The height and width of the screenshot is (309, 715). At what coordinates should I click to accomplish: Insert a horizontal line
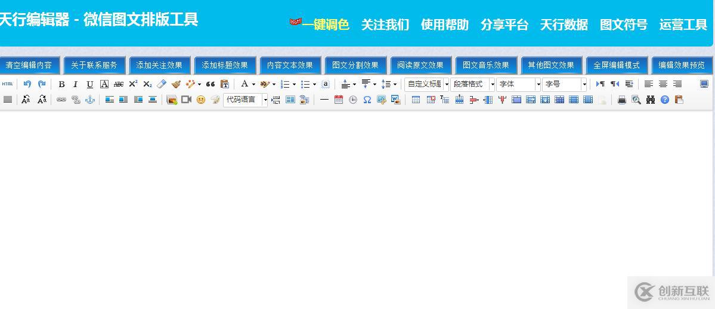click(324, 100)
